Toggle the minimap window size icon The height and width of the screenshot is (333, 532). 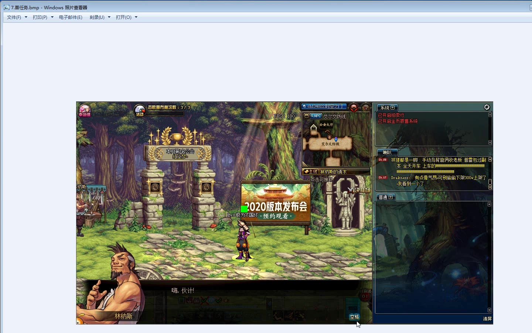coord(307,116)
